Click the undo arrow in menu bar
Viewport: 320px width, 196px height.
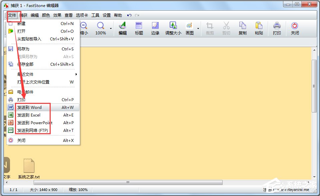coord(129,15)
